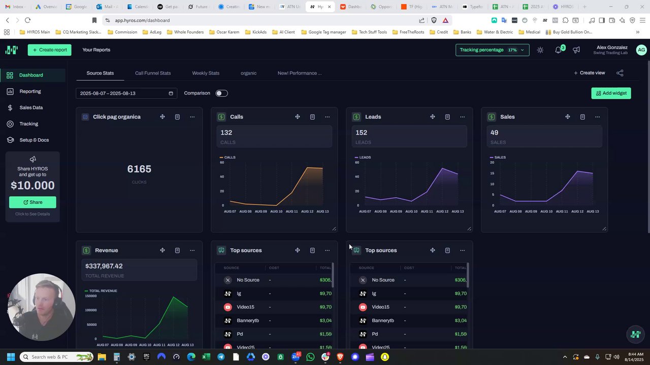Open Reporting in the sidebar

32,91
